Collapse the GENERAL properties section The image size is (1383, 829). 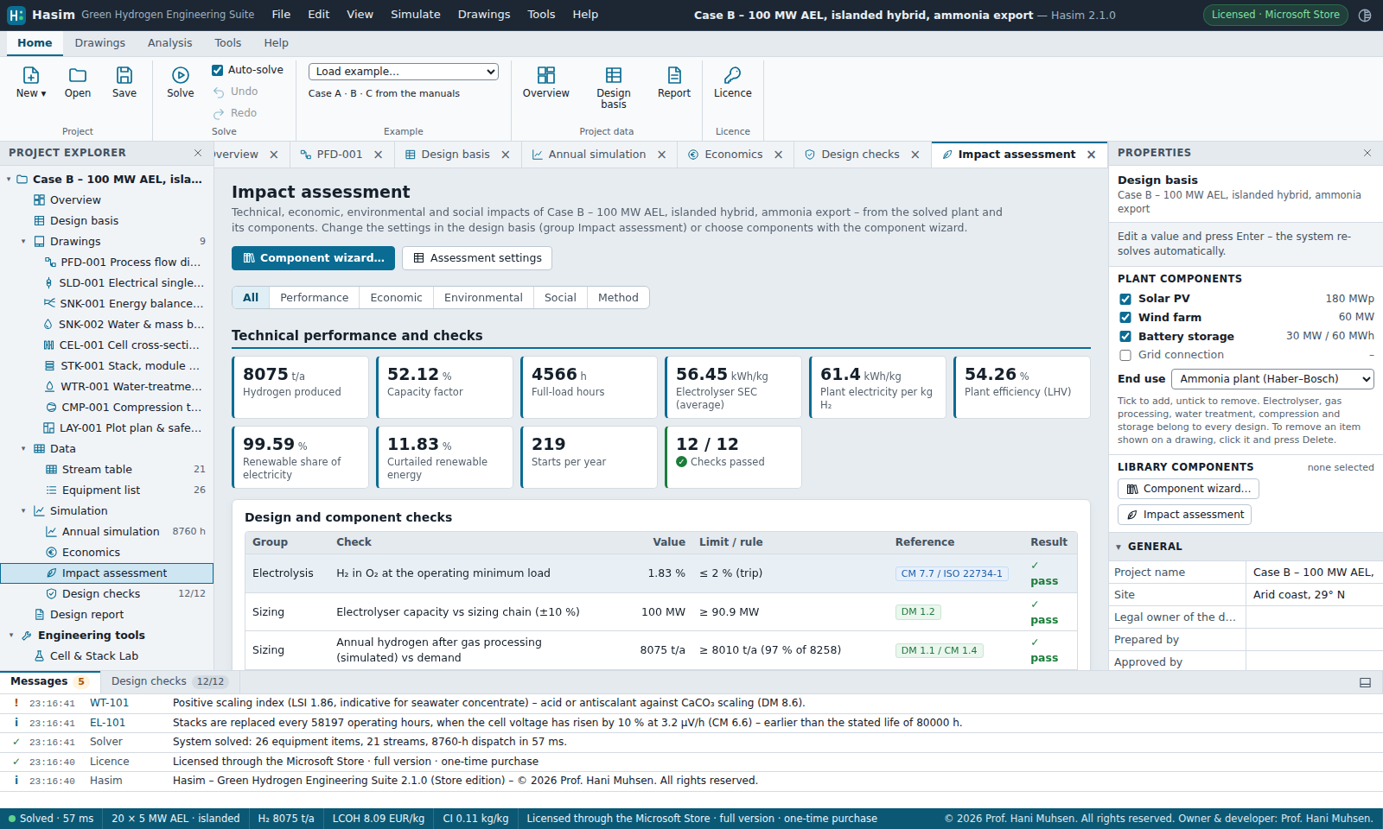point(1119,547)
